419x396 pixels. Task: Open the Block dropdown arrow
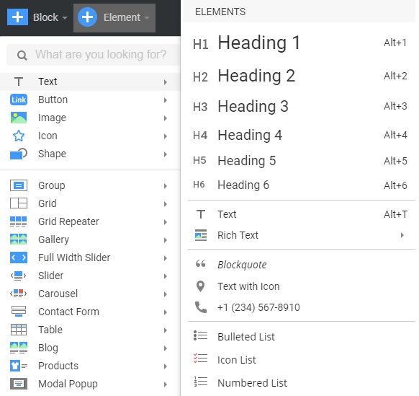coord(65,18)
